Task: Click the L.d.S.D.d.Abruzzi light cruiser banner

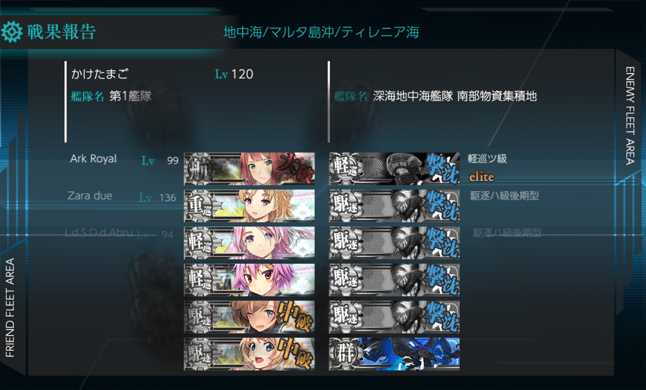Action: [249, 243]
